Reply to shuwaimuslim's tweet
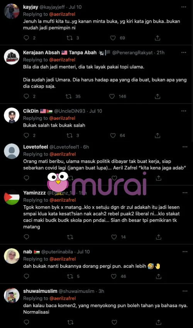This screenshot has height=328, width=193. coord(26,322)
